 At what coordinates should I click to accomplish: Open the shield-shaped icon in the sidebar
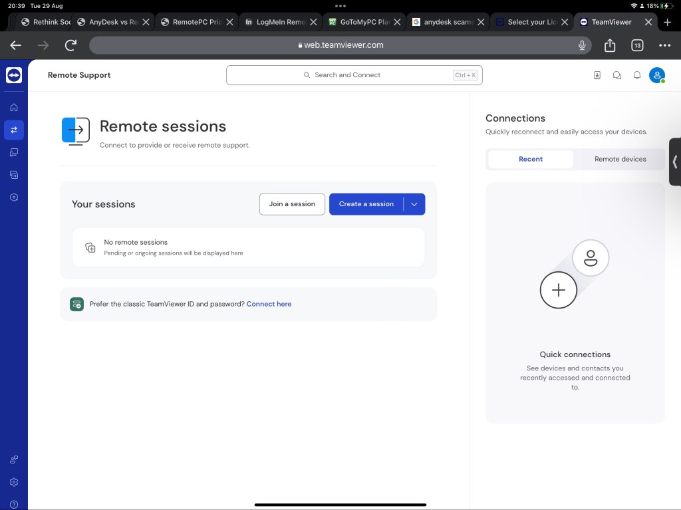click(14, 197)
